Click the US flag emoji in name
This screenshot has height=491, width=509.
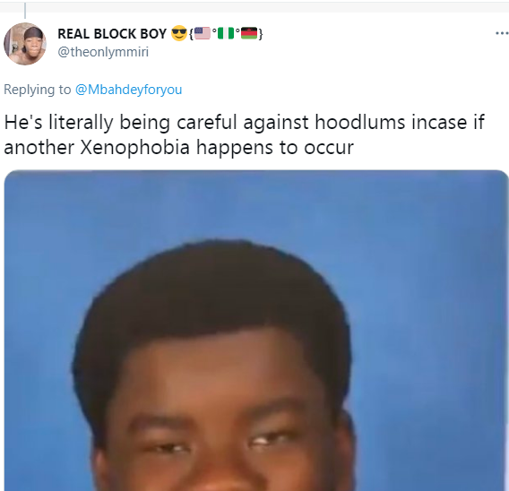coord(203,33)
